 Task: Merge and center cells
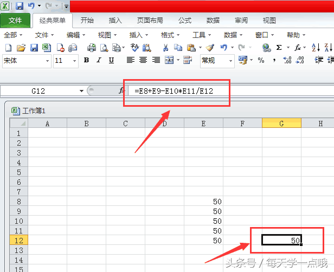click(169, 60)
